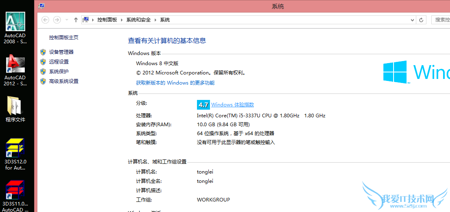Open 控制面板主页 link
Screen dimensions: 450x212
[64, 38]
